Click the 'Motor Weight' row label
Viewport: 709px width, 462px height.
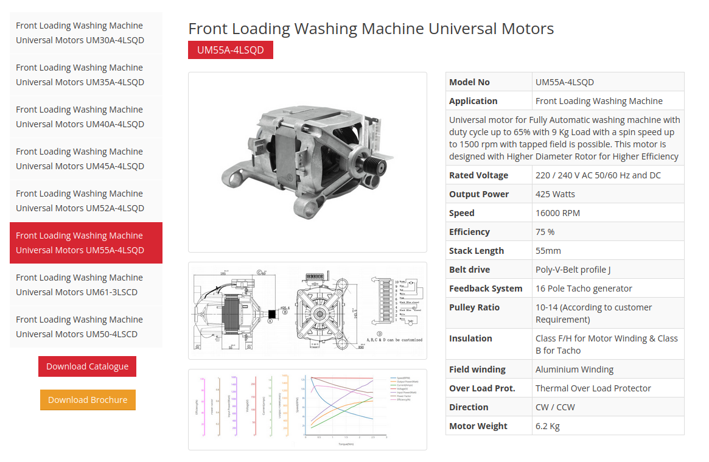click(x=478, y=426)
